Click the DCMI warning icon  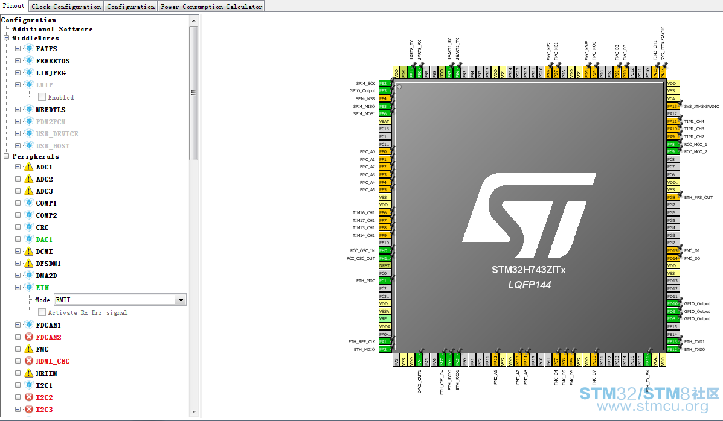(29, 251)
